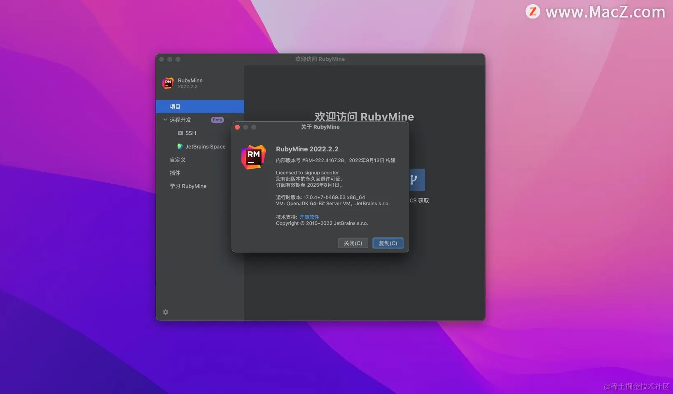The height and width of the screenshot is (394, 673).
Task: Open the SSH remote development entry
Action: [x=190, y=133]
